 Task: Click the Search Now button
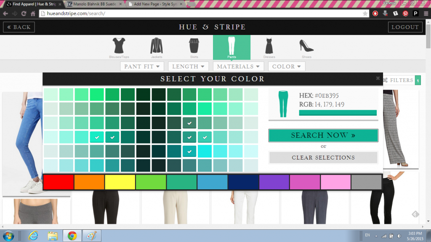click(x=323, y=136)
